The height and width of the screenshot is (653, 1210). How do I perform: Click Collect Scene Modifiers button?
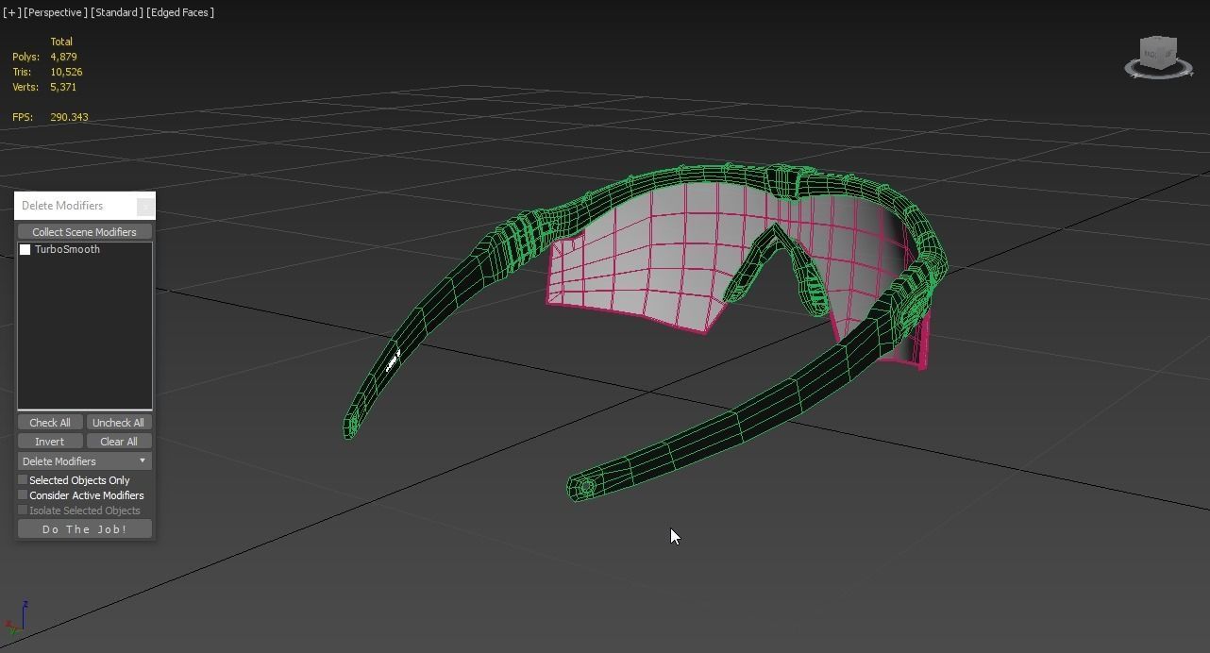[84, 232]
